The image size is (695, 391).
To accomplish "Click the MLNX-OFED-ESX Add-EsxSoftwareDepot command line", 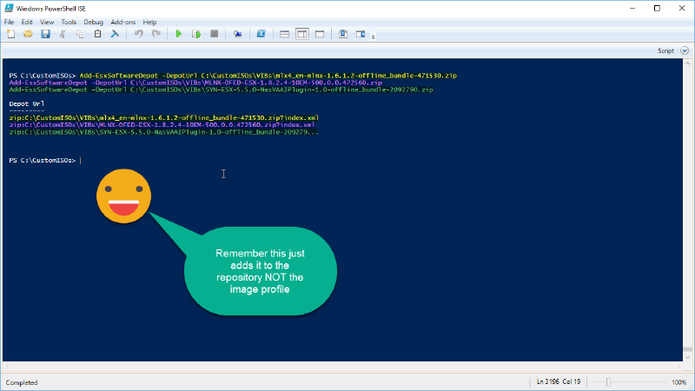I will (x=195, y=83).
